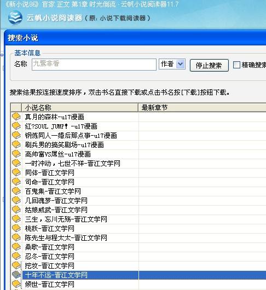Click book icon beside 同体-晋江文学网
The width and height of the screenshot is (266, 290).
point(16,172)
